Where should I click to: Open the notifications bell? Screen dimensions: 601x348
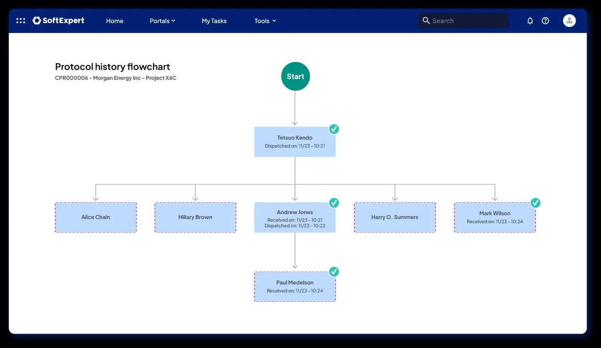[x=530, y=21]
